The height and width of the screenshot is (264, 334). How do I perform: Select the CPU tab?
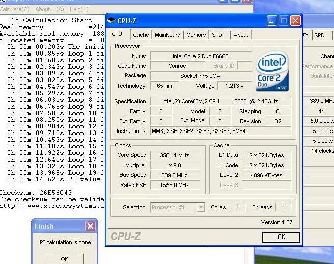(117, 34)
